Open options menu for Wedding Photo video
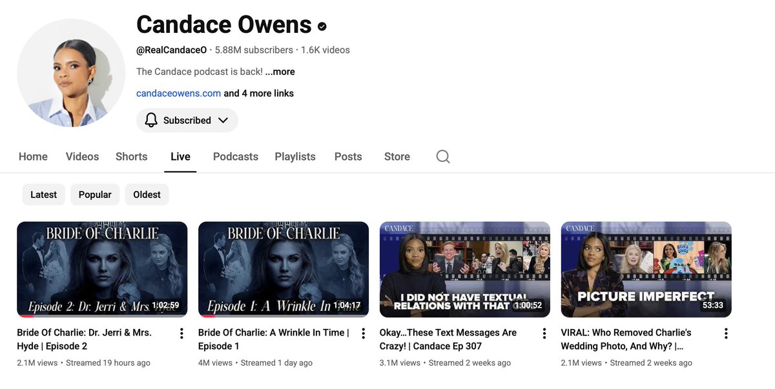The height and width of the screenshot is (389, 775). pyautogui.click(x=726, y=334)
